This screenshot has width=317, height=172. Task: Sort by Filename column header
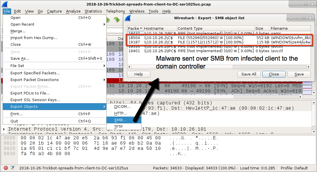click(290, 29)
